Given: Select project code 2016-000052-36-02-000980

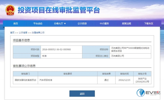Looking at the screenshot, I should [x=57, y=50].
